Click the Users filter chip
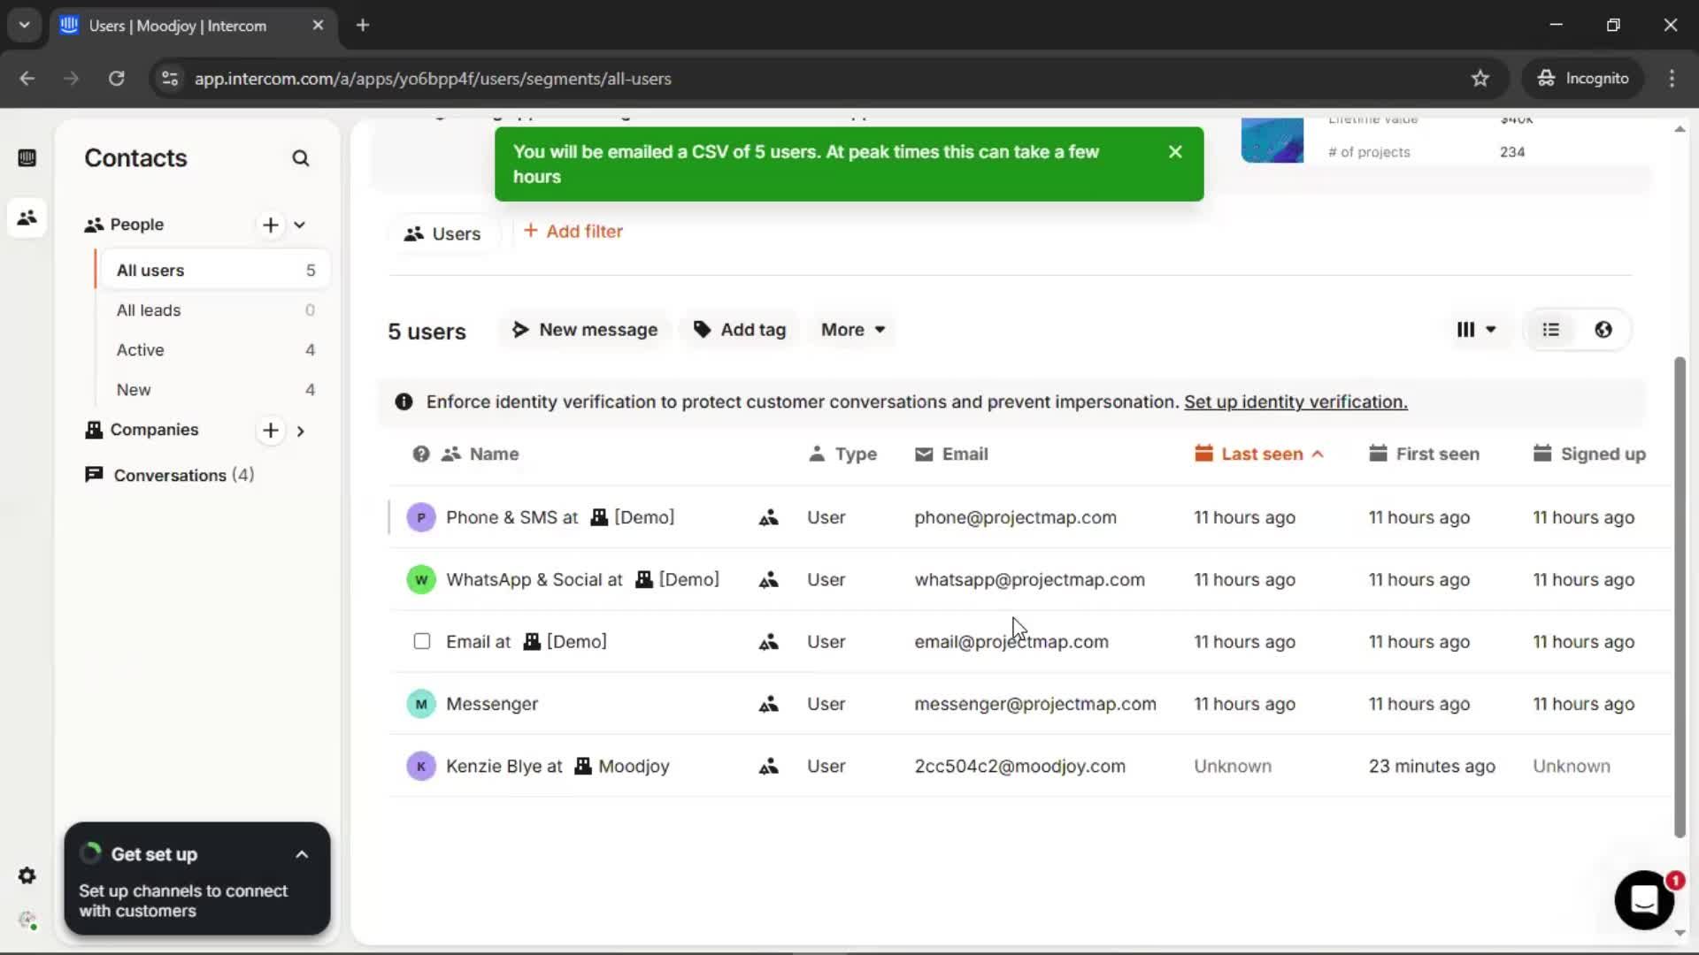The height and width of the screenshot is (955, 1699). pos(442,233)
